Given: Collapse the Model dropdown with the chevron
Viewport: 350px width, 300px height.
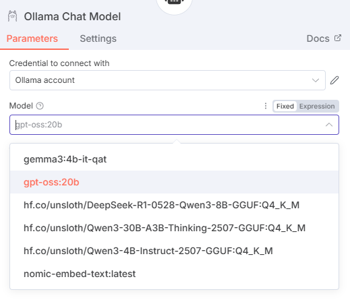Looking at the screenshot, I should pos(329,125).
